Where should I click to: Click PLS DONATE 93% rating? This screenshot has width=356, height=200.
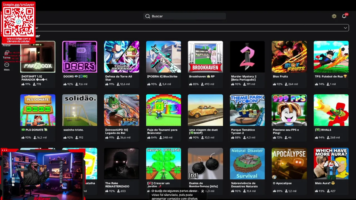click(x=26, y=137)
